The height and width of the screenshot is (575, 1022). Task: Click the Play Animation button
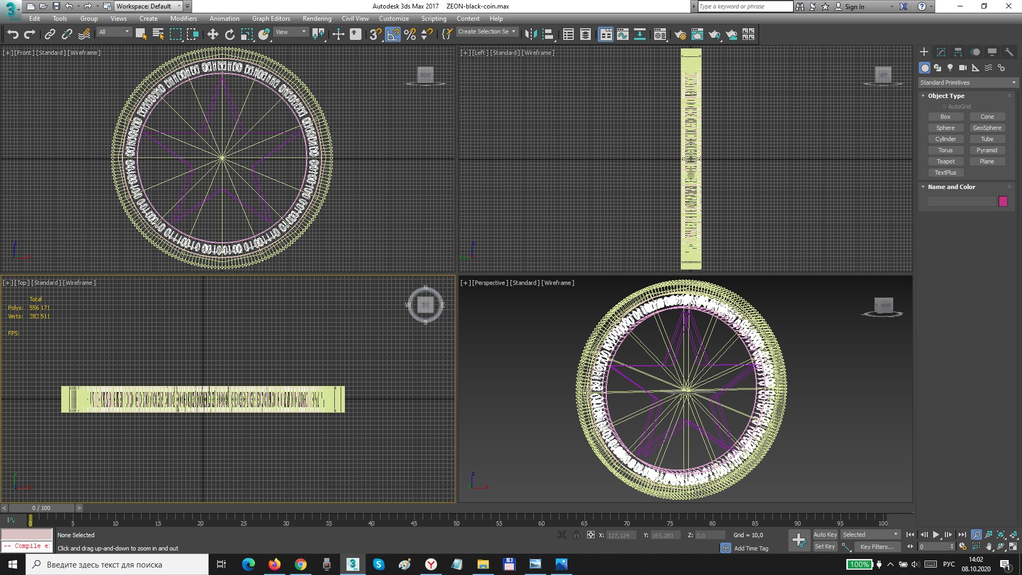pos(936,535)
